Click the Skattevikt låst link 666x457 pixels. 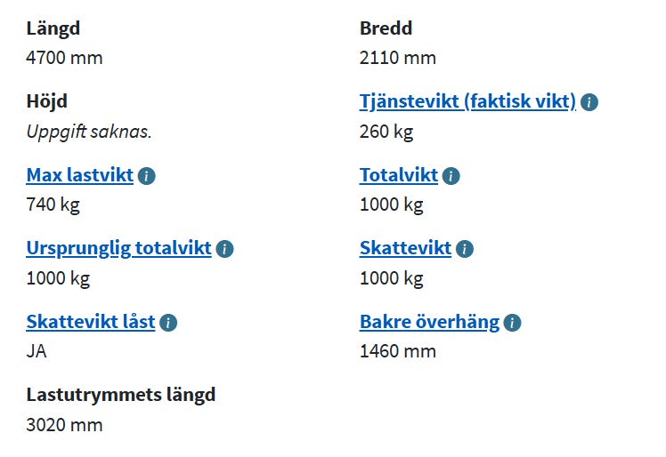(x=91, y=322)
